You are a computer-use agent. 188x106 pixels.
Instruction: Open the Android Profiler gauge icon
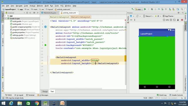coord(159,9)
